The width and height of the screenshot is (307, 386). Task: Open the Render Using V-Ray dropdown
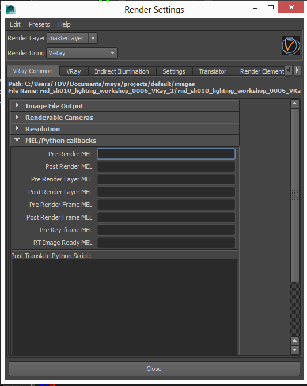[82, 53]
